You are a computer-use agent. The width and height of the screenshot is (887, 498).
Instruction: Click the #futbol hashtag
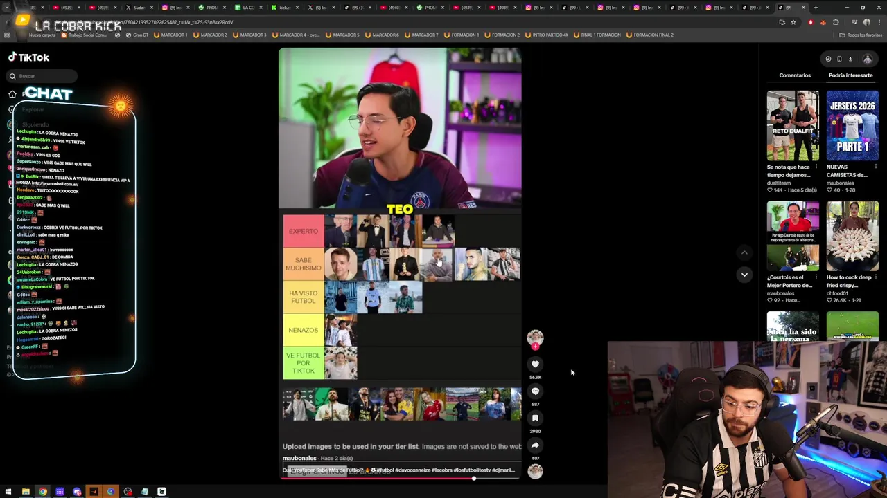point(385,470)
